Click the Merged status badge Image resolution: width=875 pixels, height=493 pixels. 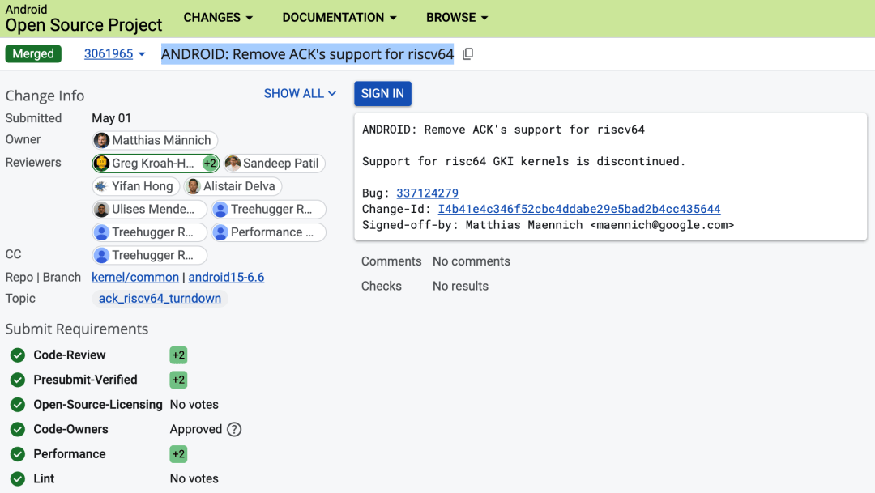click(x=33, y=54)
